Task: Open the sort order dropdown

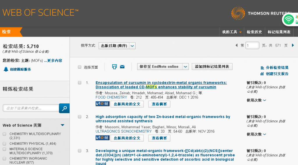Action: point(117,46)
